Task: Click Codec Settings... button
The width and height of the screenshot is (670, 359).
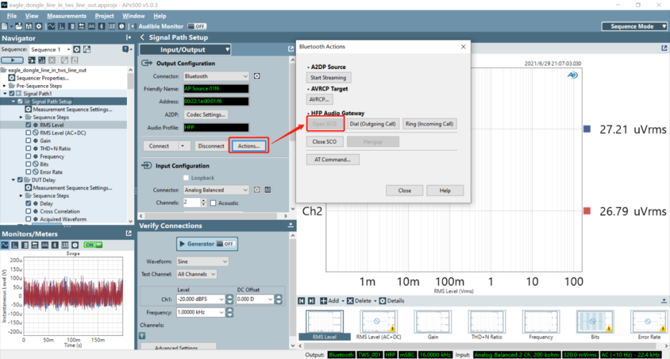Action: point(206,114)
